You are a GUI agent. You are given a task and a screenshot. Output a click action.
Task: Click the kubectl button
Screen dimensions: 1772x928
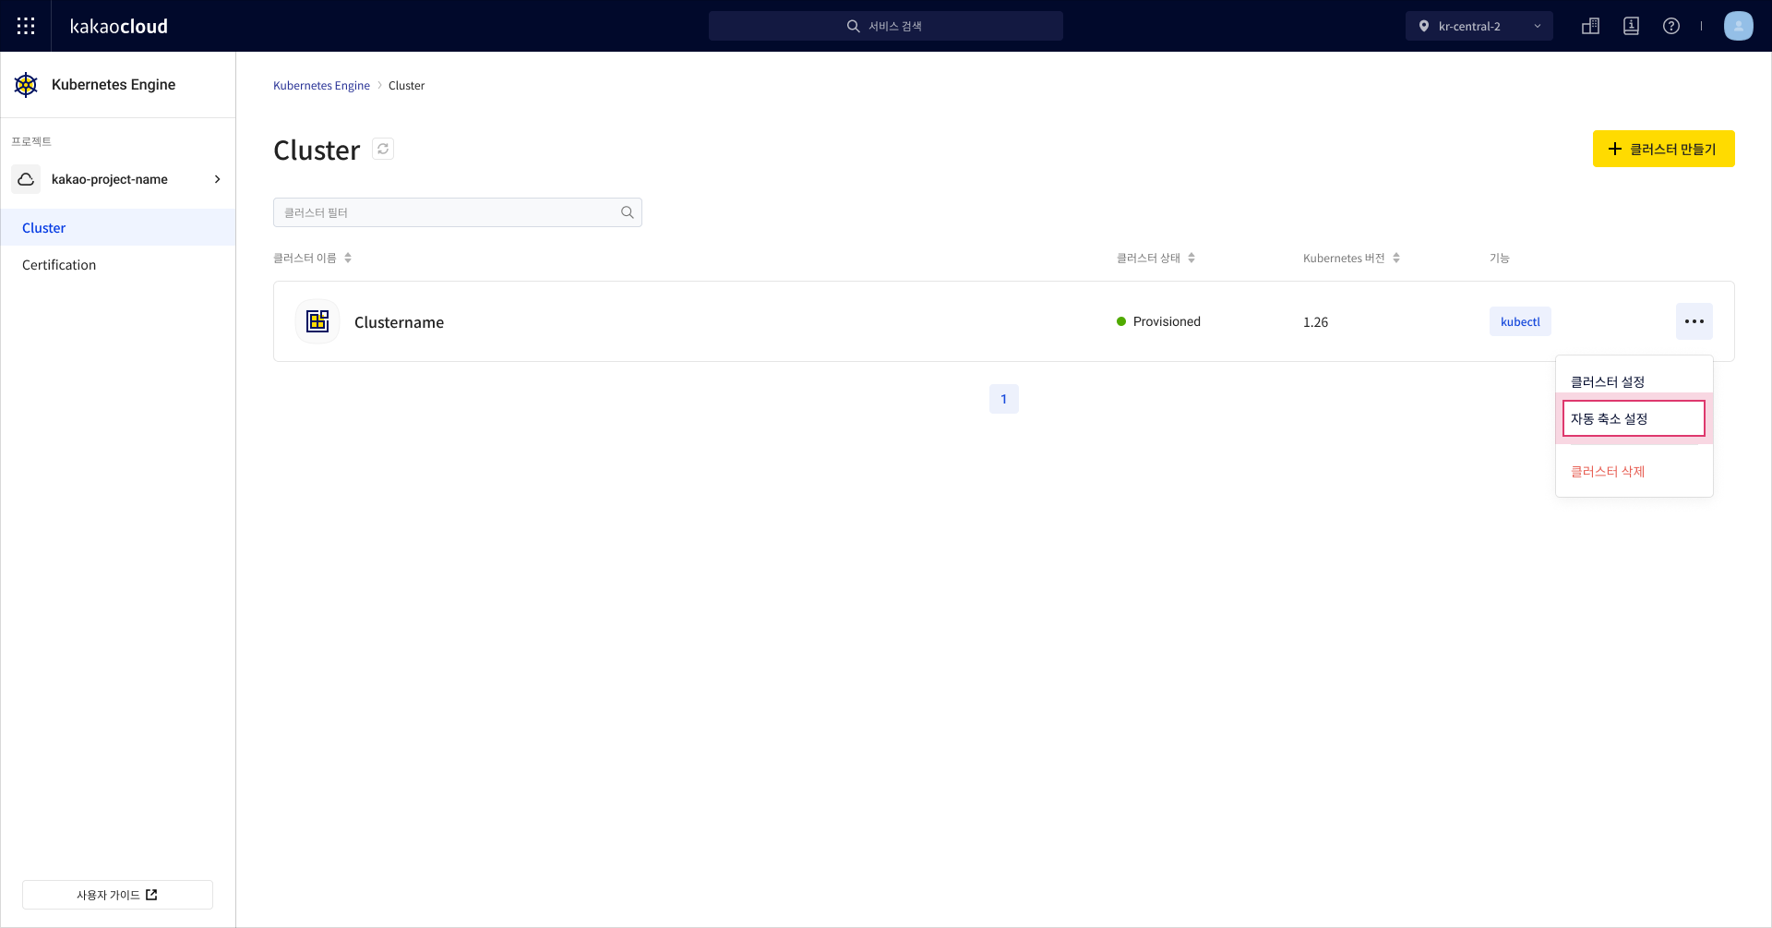tap(1520, 321)
